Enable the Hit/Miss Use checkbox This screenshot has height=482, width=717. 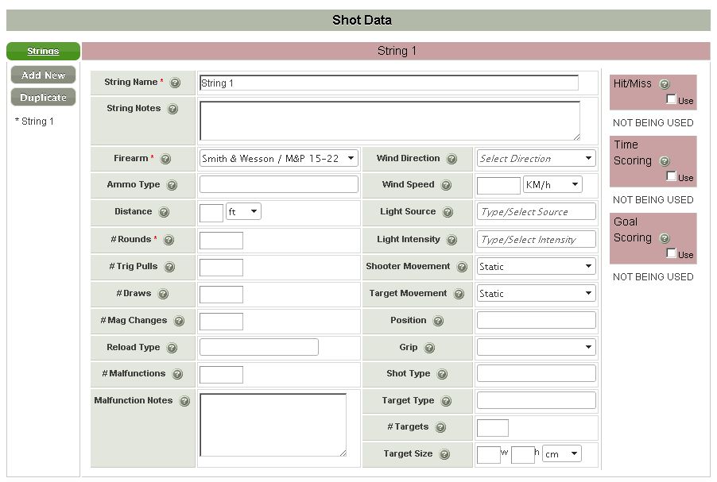(671, 100)
